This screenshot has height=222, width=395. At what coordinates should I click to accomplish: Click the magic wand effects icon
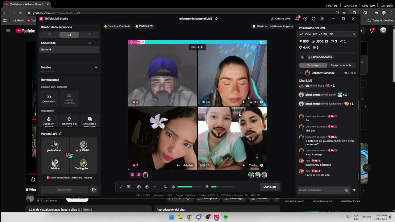pyautogui.click(x=121, y=187)
